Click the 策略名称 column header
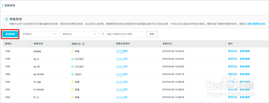 pyautogui.click(x=38, y=44)
